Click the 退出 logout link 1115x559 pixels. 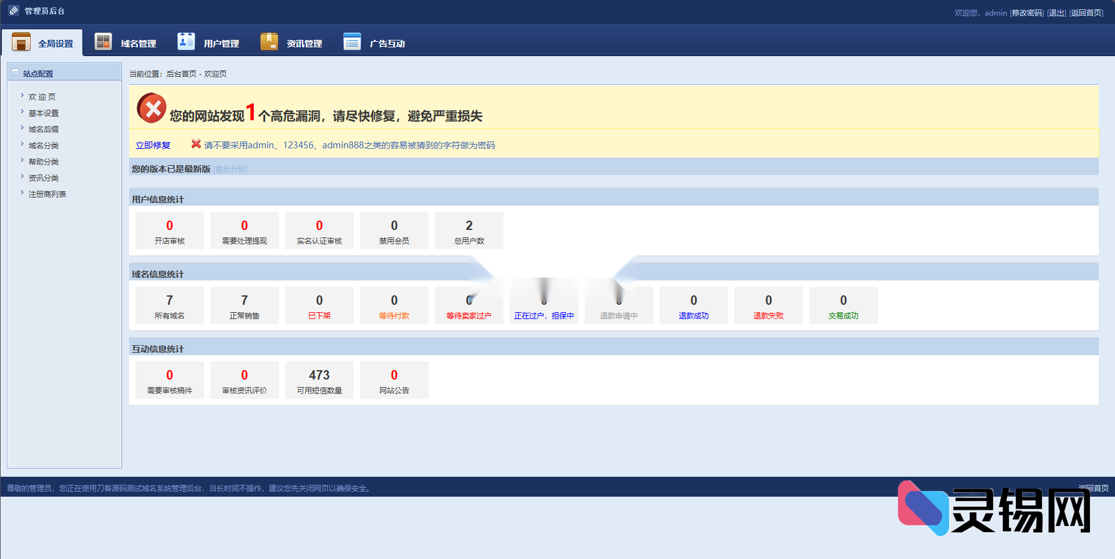pos(1056,12)
